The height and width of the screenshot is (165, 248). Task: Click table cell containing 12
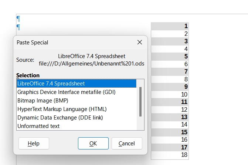point(170,110)
